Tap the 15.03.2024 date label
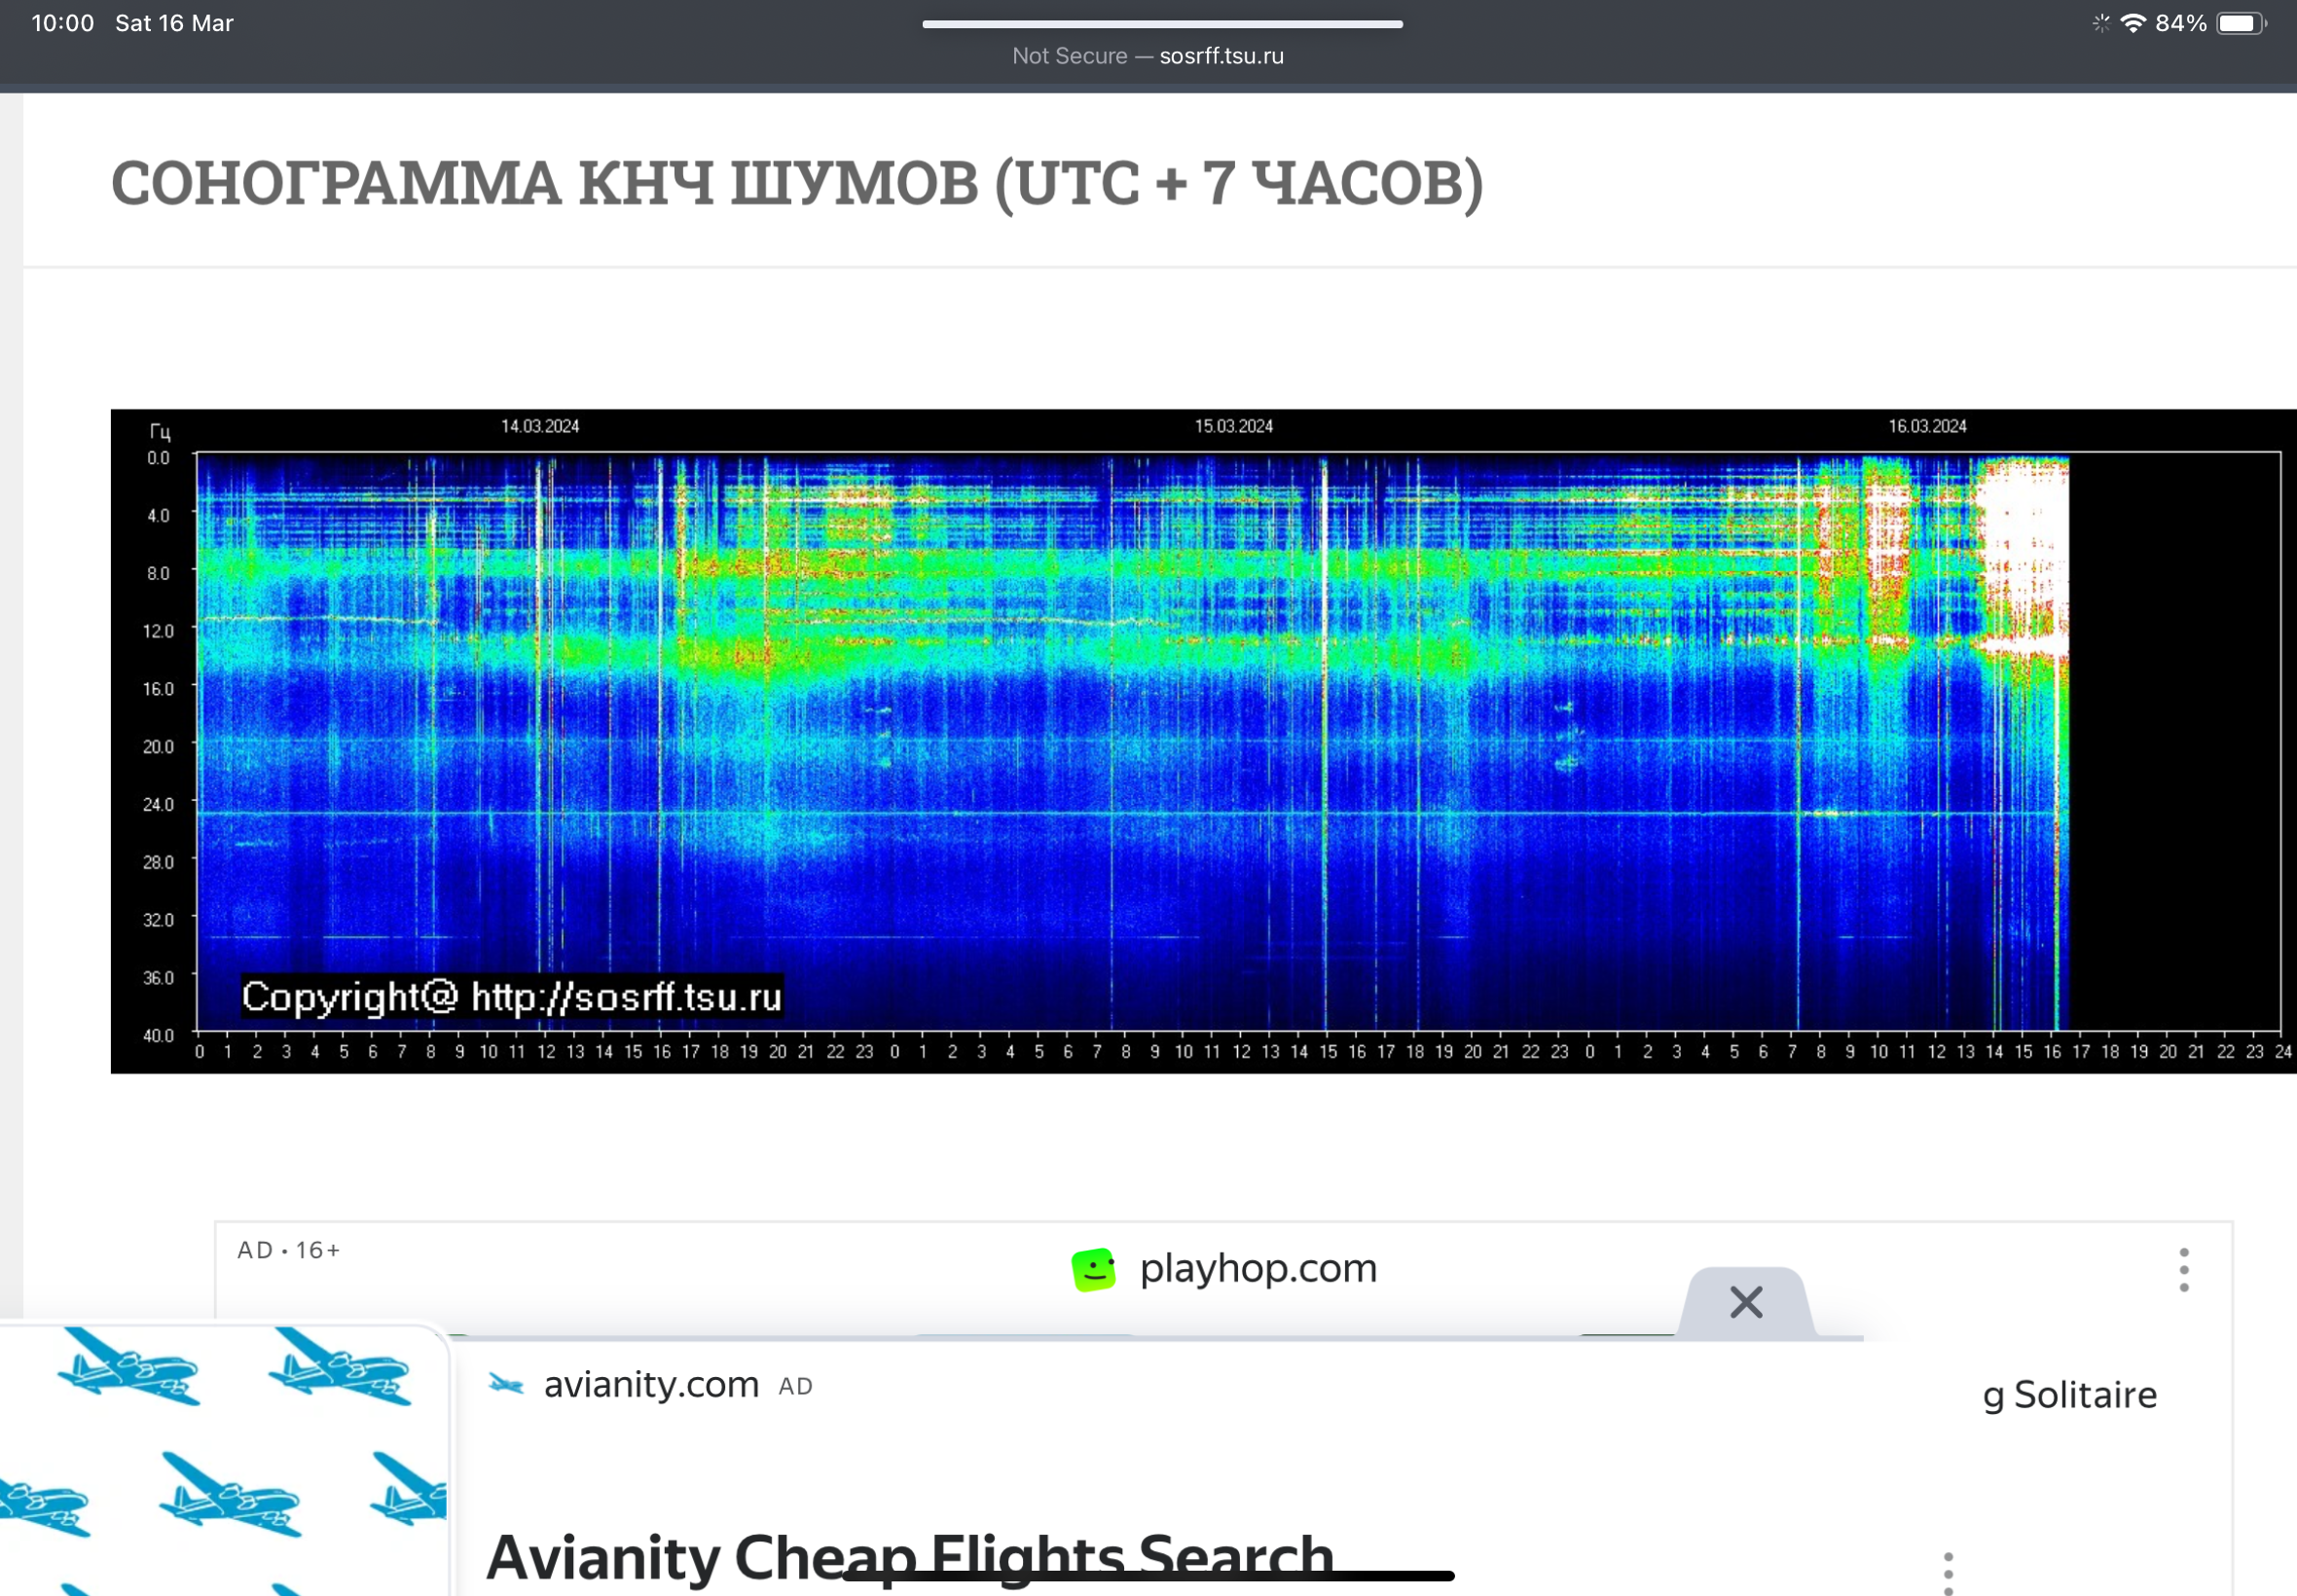Image resolution: width=2297 pixels, height=1596 pixels. pyautogui.click(x=1234, y=426)
